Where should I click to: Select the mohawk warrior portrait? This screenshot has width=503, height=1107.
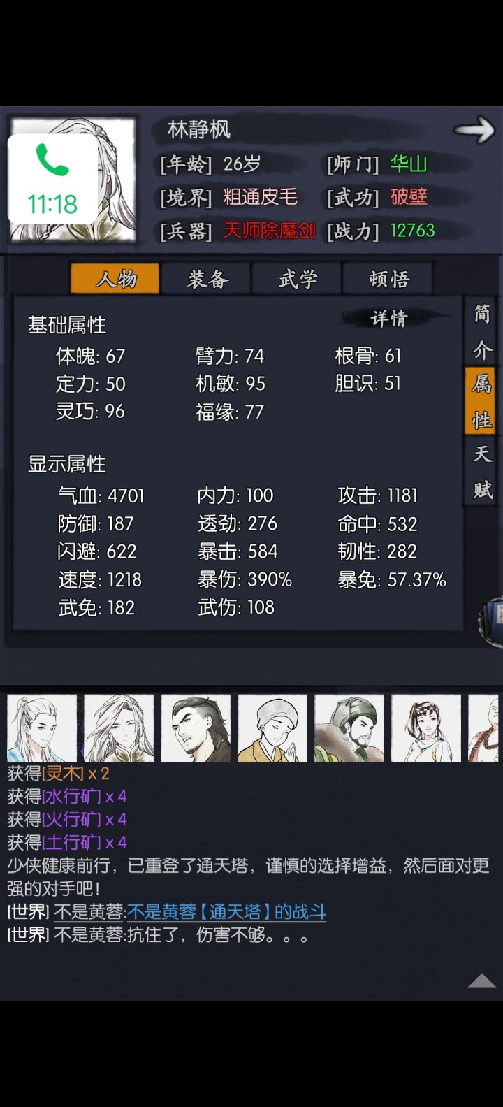point(196,728)
